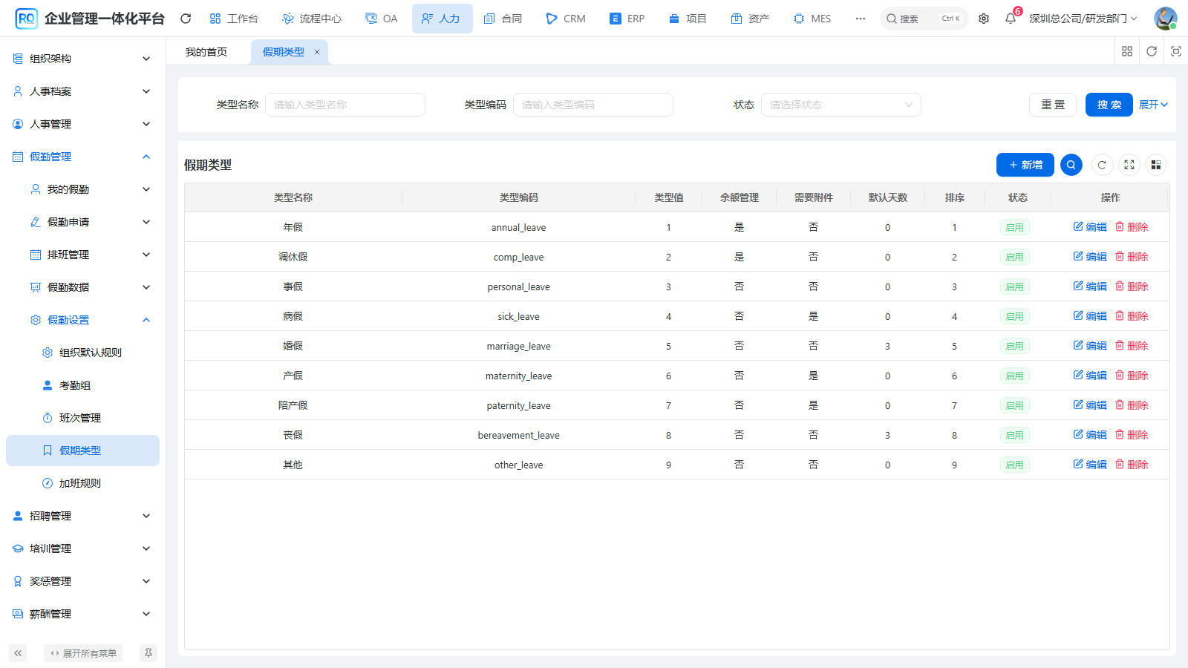The width and height of the screenshot is (1188, 668).
Task: Focus the 类型名称 input field
Action: point(345,105)
